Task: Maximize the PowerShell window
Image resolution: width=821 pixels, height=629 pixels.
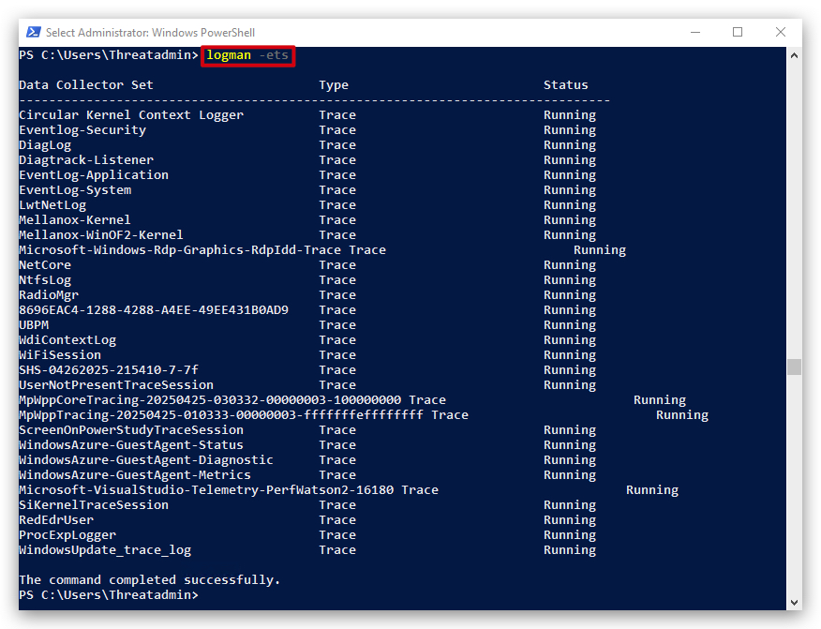Action: pos(738,33)
